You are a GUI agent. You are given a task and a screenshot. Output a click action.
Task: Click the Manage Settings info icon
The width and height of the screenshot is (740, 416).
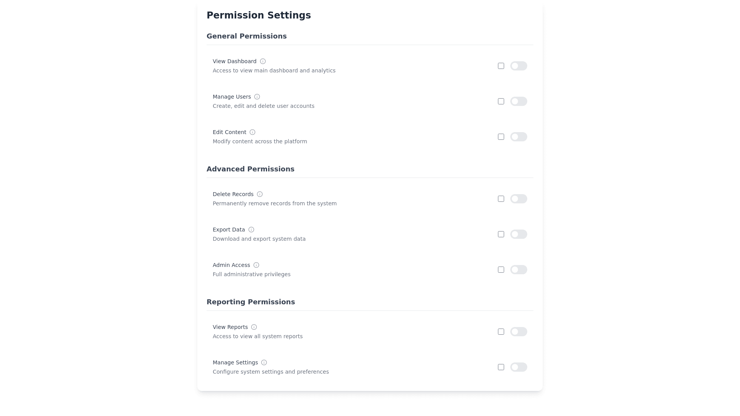point(264,362)
